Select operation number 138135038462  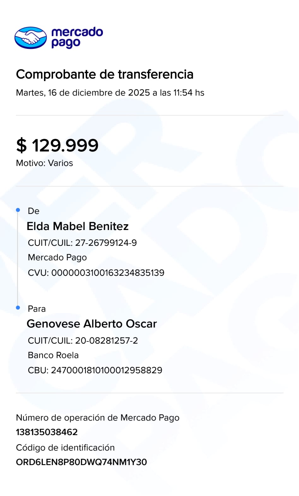click(47, 432)
